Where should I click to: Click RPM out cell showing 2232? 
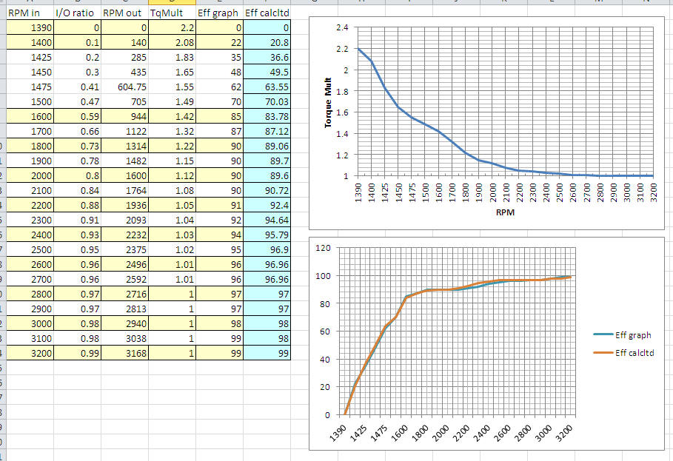pos(124,235)
